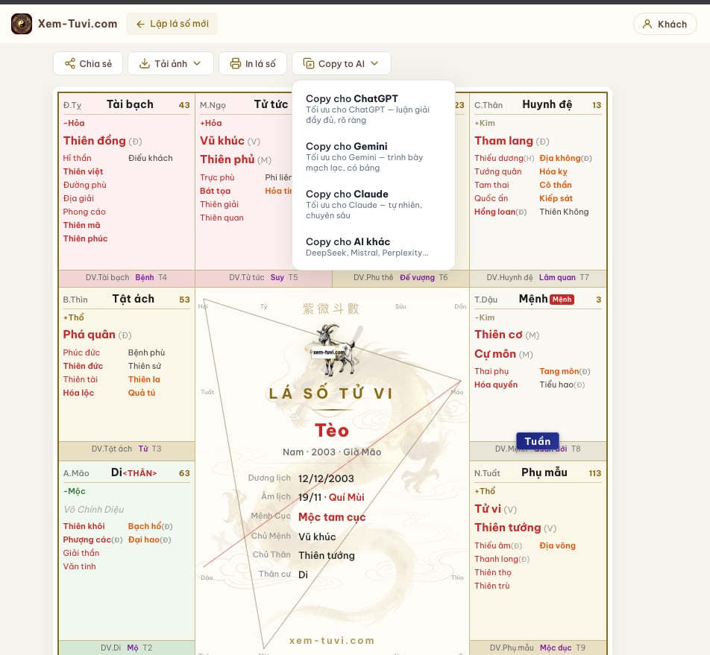This screenshot has width=710, height=655.
Task: Click the Địa võng star in Phụ mẫu
Action: [557, 545]
